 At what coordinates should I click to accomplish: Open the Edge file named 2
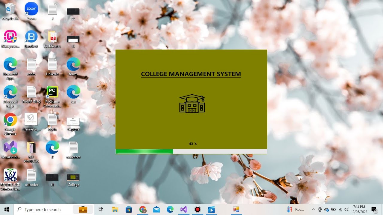click(52, 150)
